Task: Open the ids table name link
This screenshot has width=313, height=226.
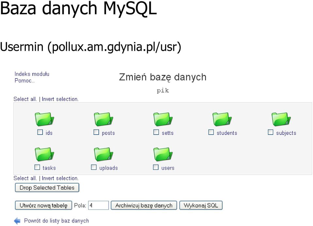Action: tap(49, 133)
